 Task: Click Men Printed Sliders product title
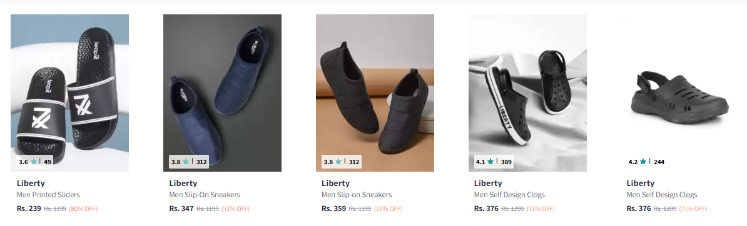[x=48, y=195]
